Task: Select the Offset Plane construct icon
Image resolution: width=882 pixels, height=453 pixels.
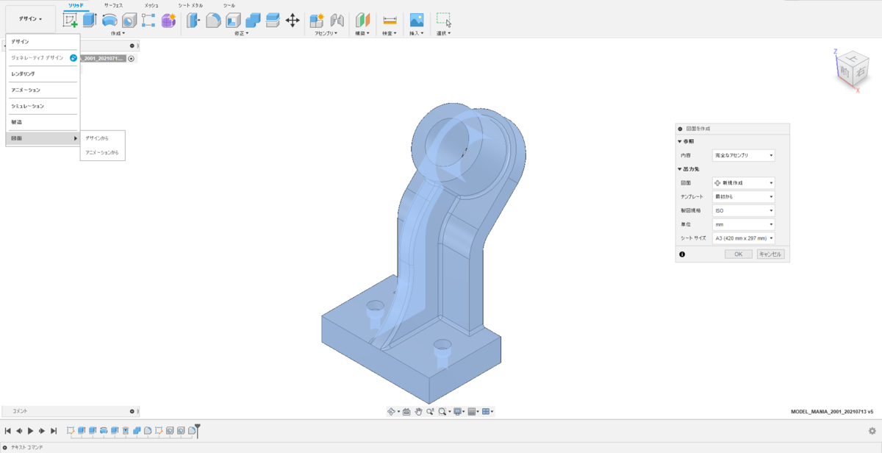Action: pyautogui.click(x=363, y=20)
